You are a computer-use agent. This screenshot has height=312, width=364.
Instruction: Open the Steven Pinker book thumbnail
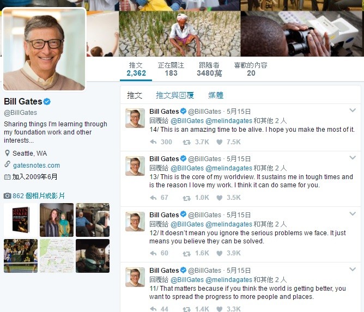click(21, 220)
